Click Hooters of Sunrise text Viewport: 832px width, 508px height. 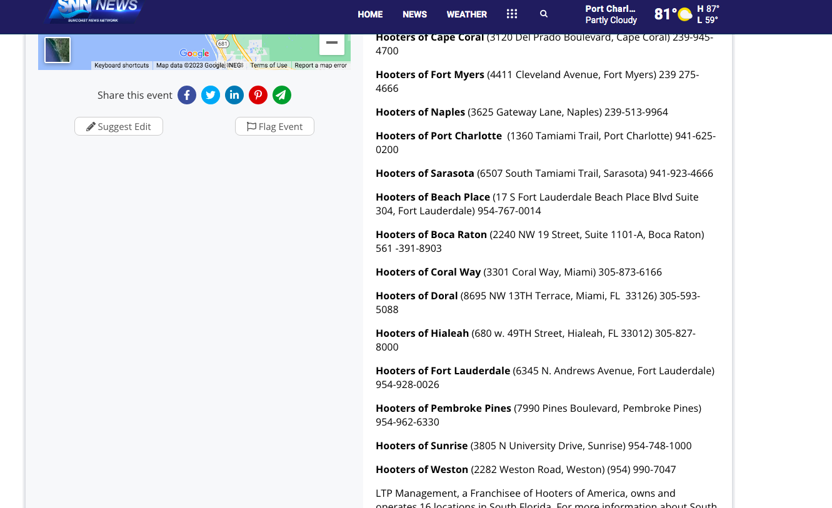coord(422,446)
